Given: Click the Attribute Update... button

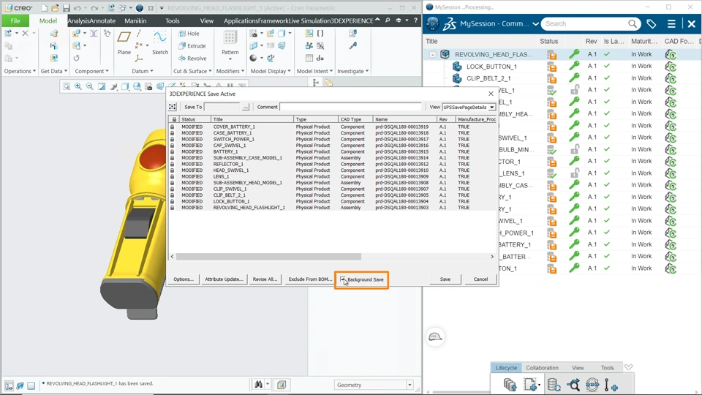Looking at the screenshot, I should pos(224,279).
